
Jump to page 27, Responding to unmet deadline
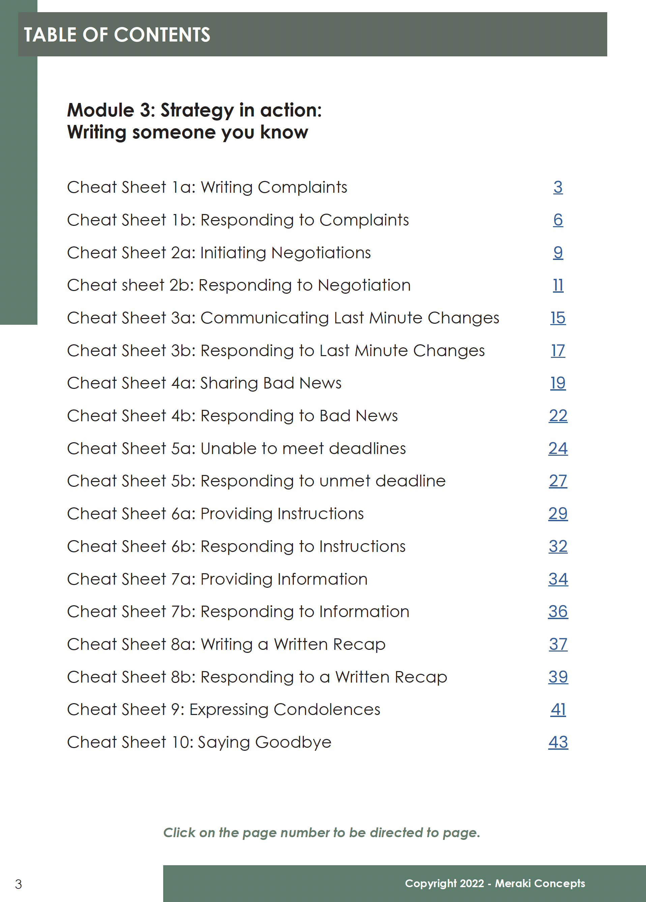point(558,481)
